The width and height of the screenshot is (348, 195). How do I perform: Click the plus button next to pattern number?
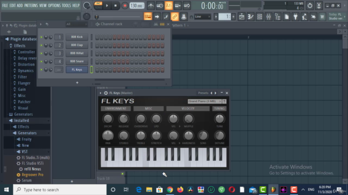tap(233, 17)
